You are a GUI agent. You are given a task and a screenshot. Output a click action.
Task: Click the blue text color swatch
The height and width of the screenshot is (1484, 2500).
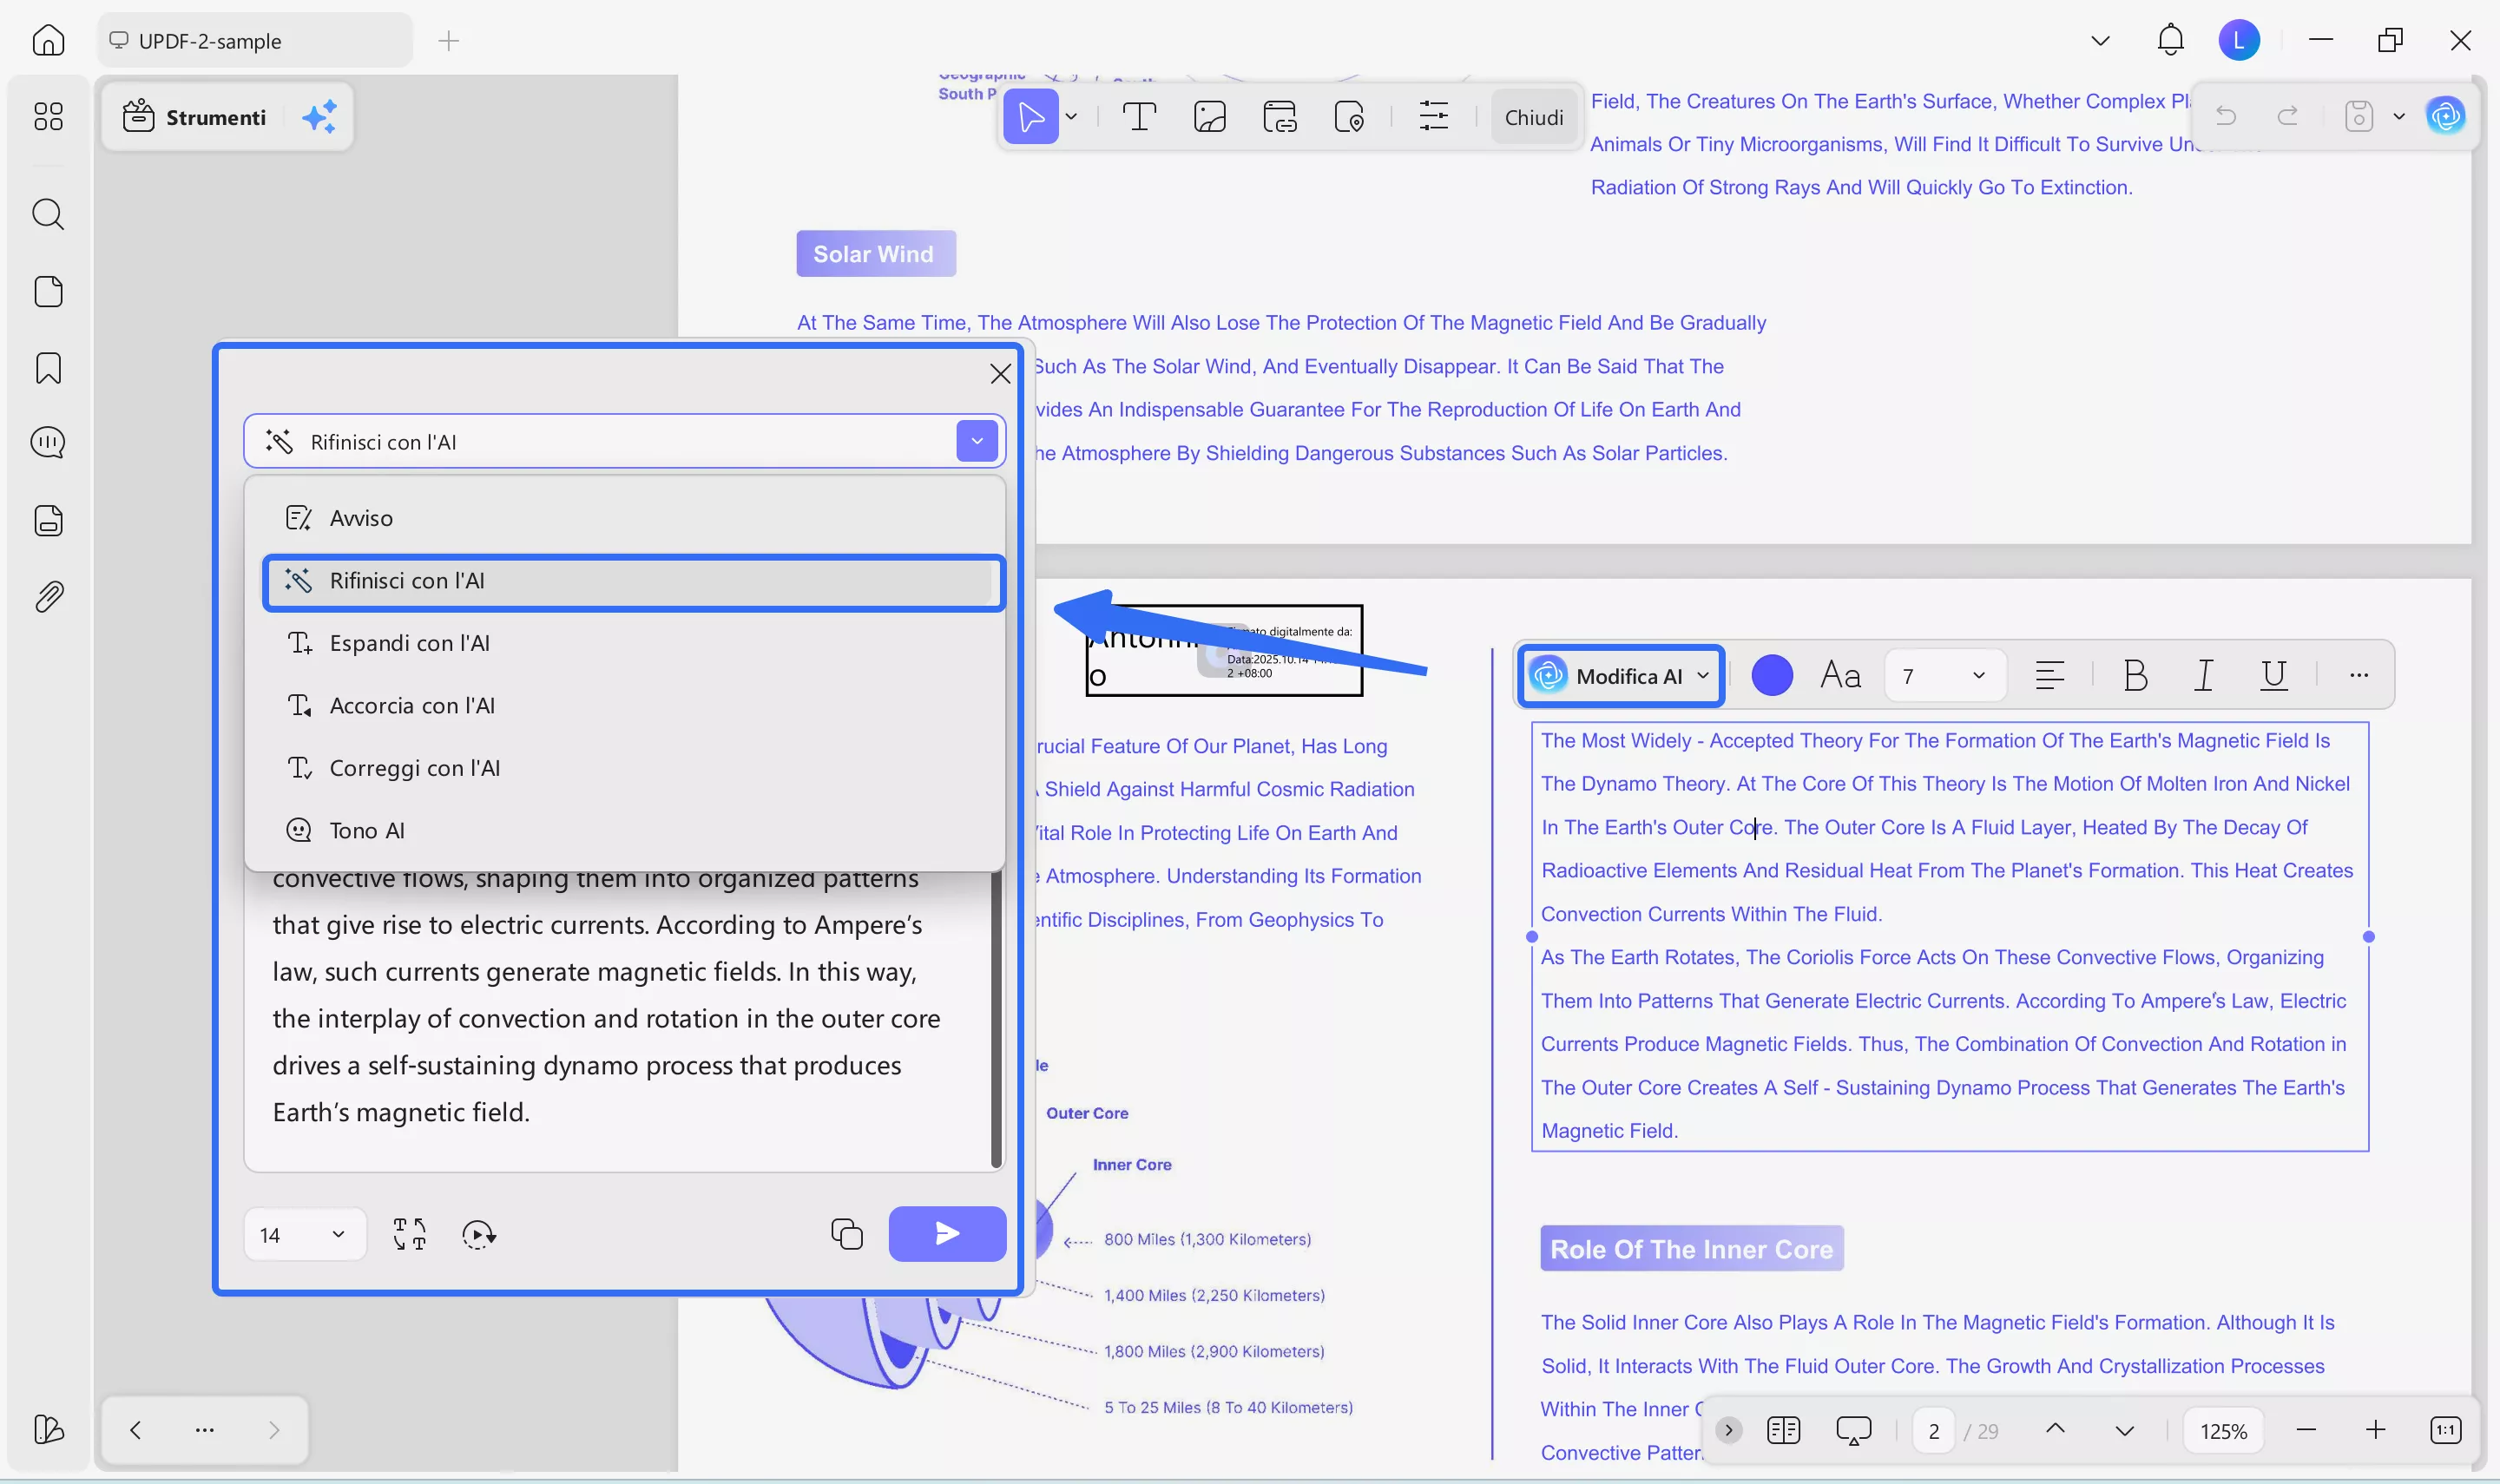[x=1771, y=676]
